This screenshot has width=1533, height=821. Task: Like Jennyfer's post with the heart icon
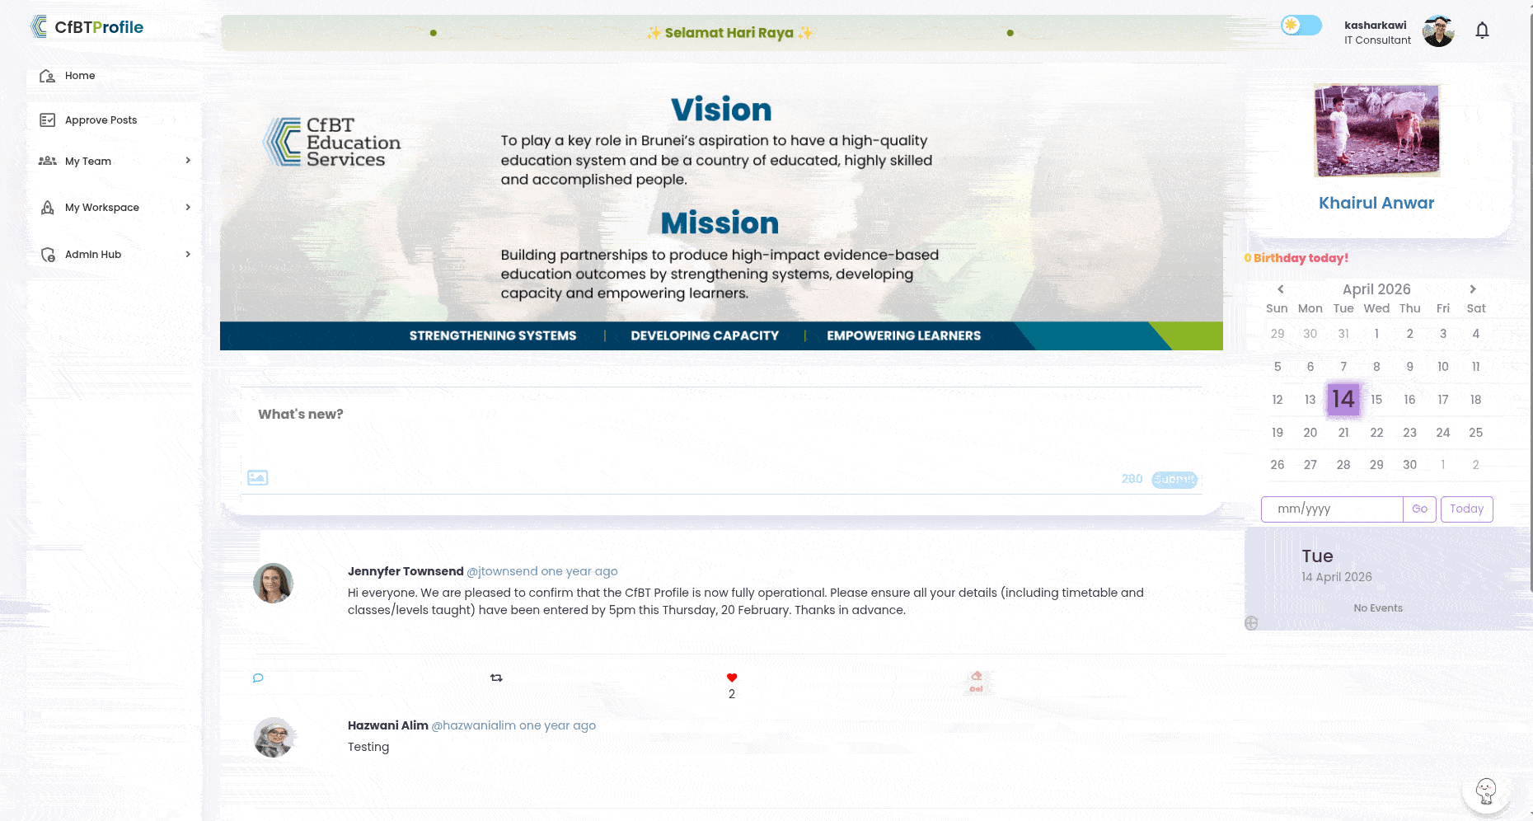pyautogui.click(x=731, y=677)
